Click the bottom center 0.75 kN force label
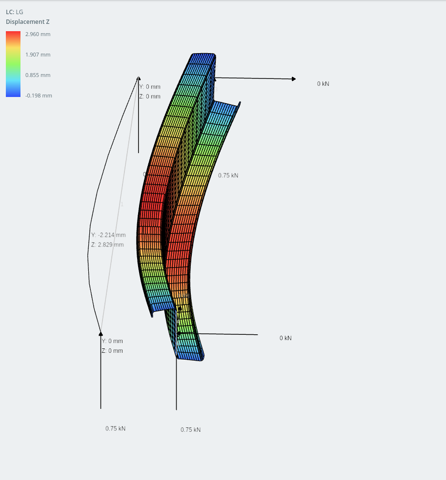The height and width of the screenshot is (480, 446). (190, 430)
